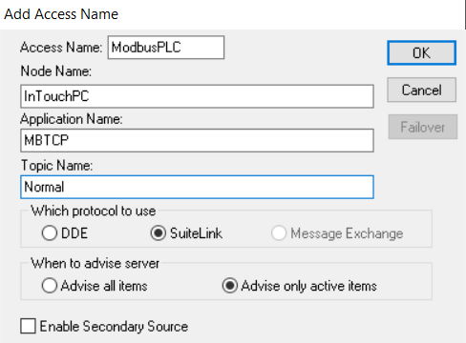Dismiss the dialog with the Cancel button
Image resolution: width=466 pixels, height=343 pixels.
click(421, 90)
